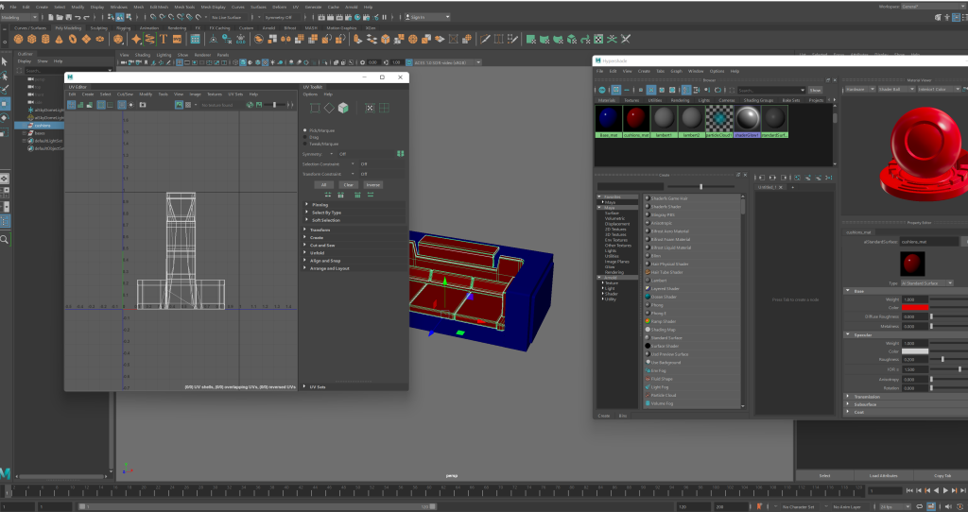Open the Cut/Sew menu in UV Editor
Image resolution: width=968 pixels, height=512 pixels.
coord(126,94)
